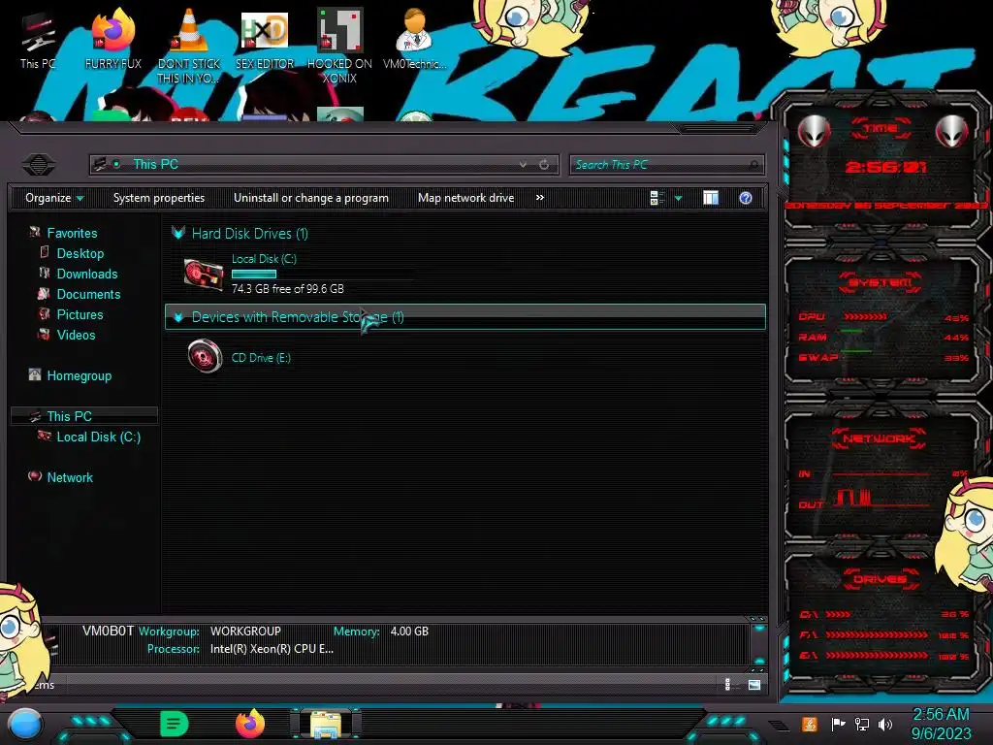Open Videos in Favorites

(76, 335)
